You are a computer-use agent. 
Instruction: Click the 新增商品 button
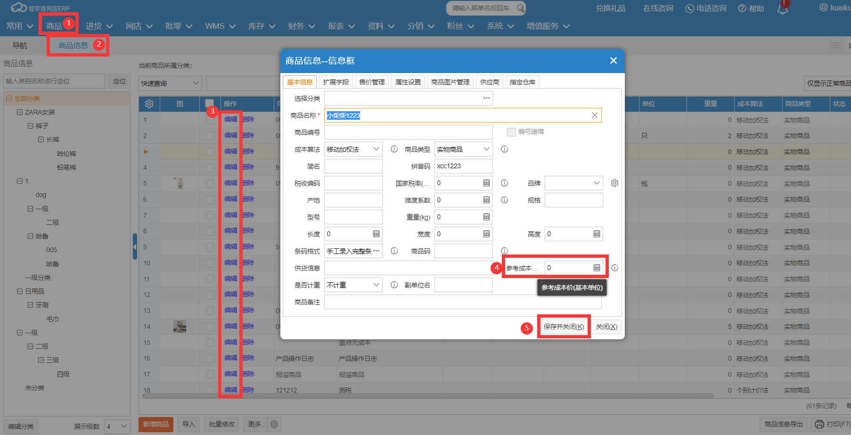pyautogui.click(x=156, y=424)
